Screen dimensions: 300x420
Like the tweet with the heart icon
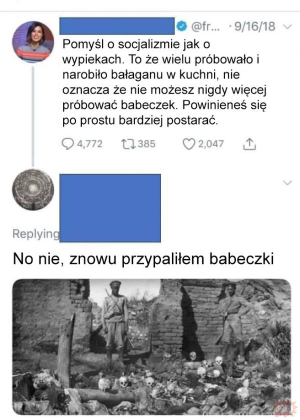tap(188, 144)
